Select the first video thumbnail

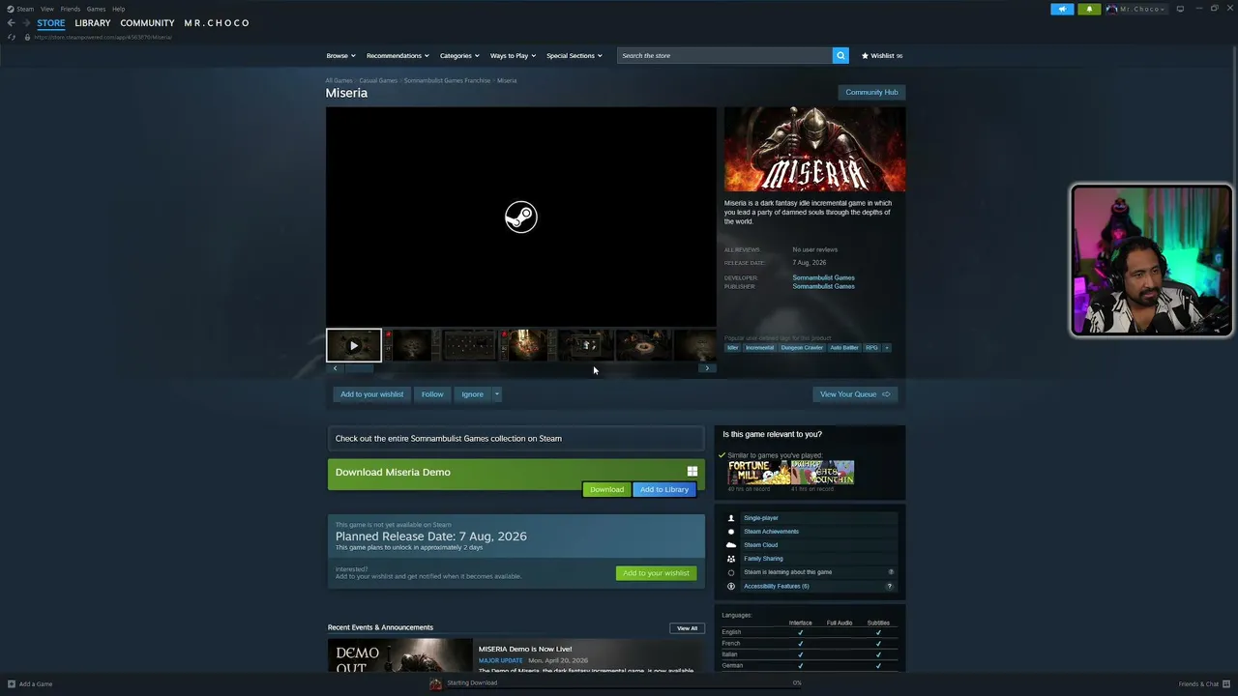354,345
